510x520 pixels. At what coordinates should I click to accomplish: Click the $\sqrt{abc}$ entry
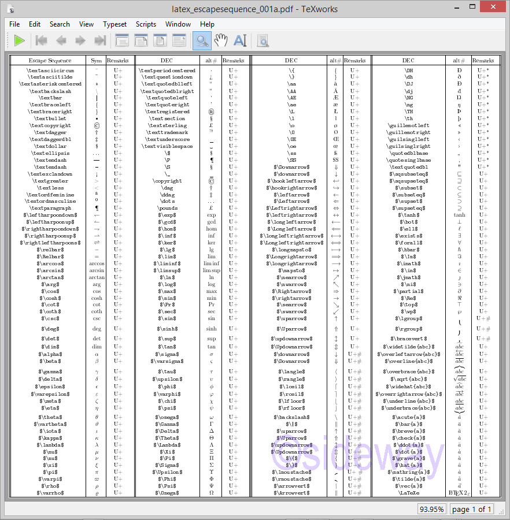tap(408, 379)
